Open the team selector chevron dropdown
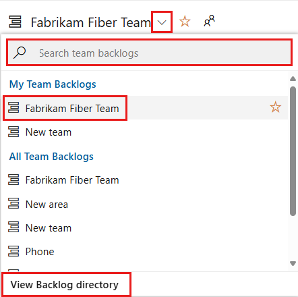The height and width of the screenshot is (297, 298). point(162,22)
